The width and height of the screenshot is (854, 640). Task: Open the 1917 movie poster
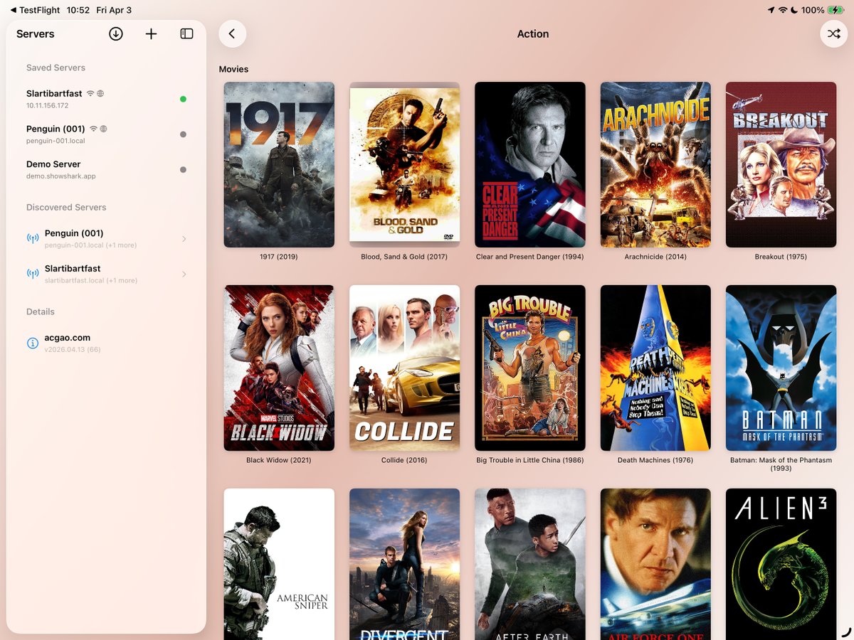pyautogui.click(x=279, y=164)
